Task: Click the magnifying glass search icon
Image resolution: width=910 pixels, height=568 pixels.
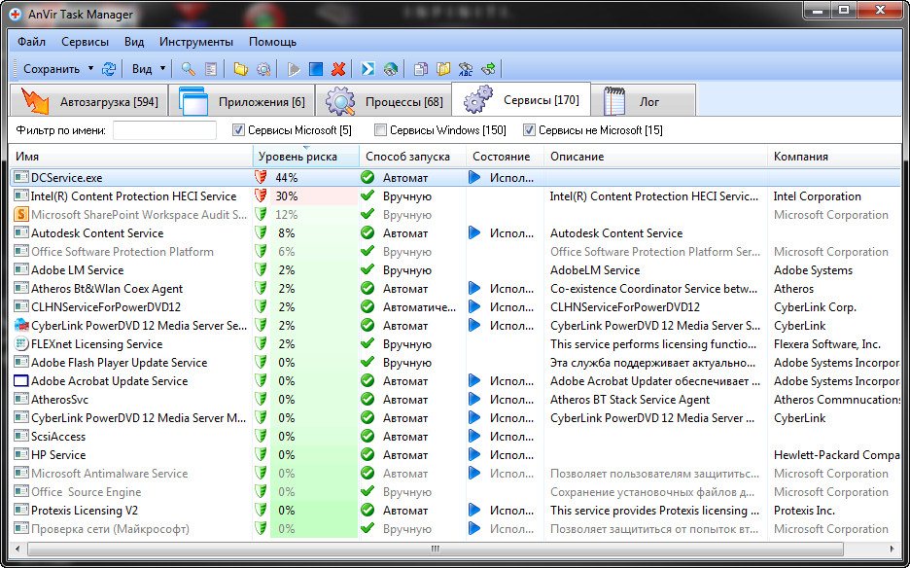Action: (x=188, y=69)
